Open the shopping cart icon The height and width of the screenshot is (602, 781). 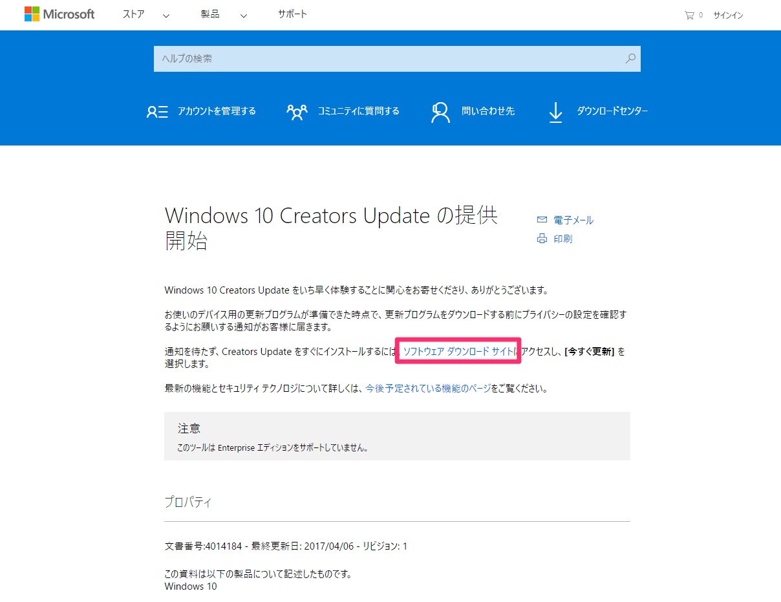tap(689, 16)
